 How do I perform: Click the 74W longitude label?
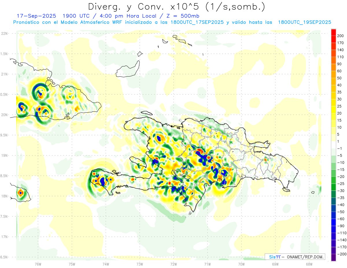pyautogui.click(x=106, y=264)
